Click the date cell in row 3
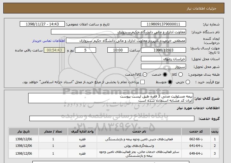Viewport: 231px width, 163px height. click(x=24, y=153)
